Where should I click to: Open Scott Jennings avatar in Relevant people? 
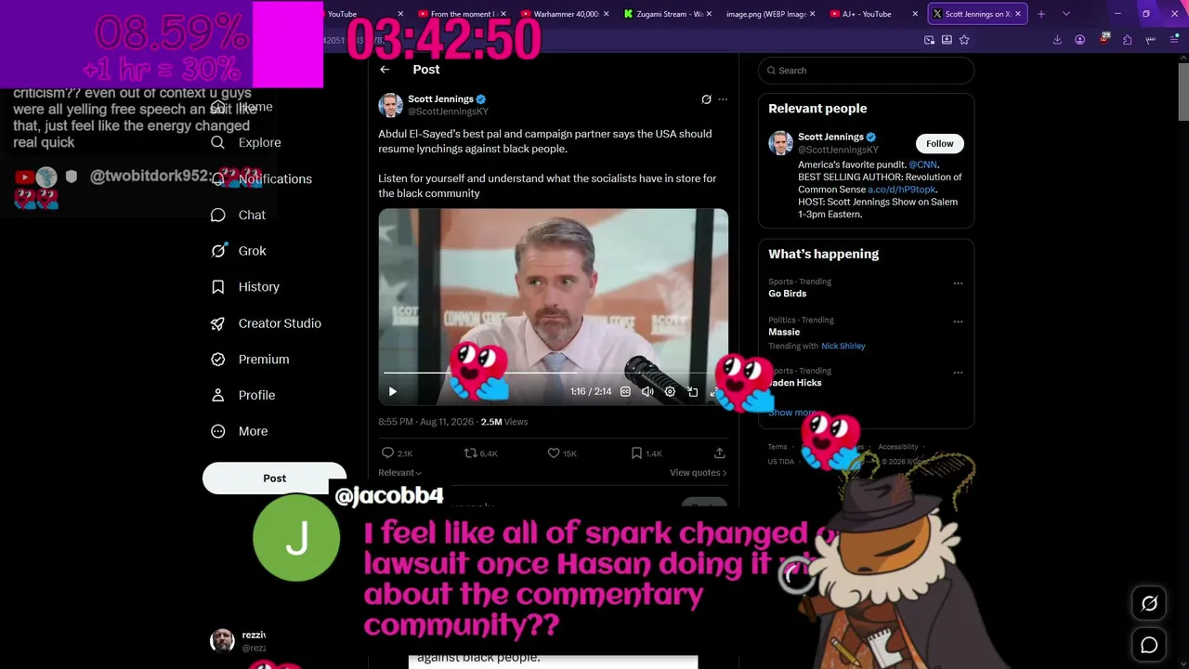coord(780,143)
